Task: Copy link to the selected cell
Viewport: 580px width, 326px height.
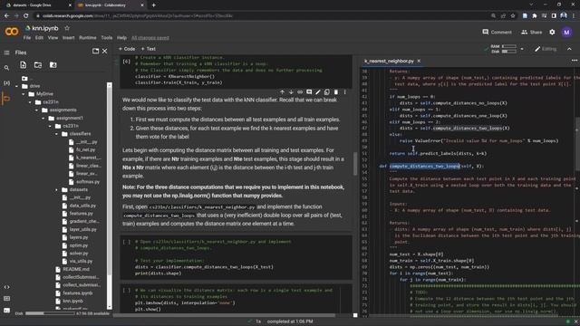Action: tap(300, 92)
